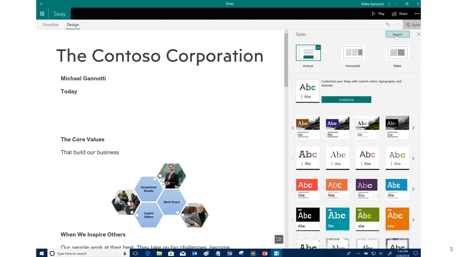Open the Styles pane button
Image resolution: width=457 pixels, height=257 pixels.
point(413,25)
